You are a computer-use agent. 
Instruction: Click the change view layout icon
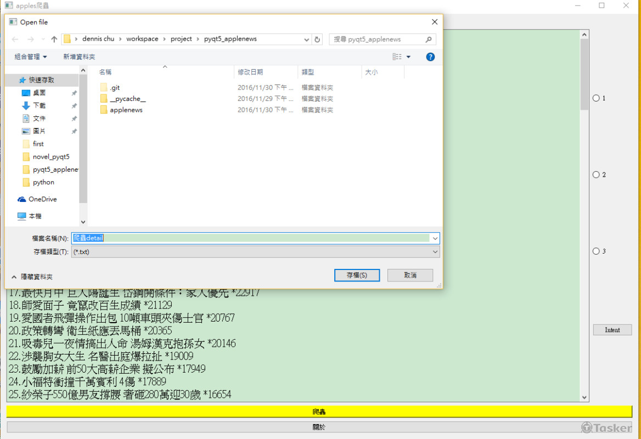[x=397, y=57]
